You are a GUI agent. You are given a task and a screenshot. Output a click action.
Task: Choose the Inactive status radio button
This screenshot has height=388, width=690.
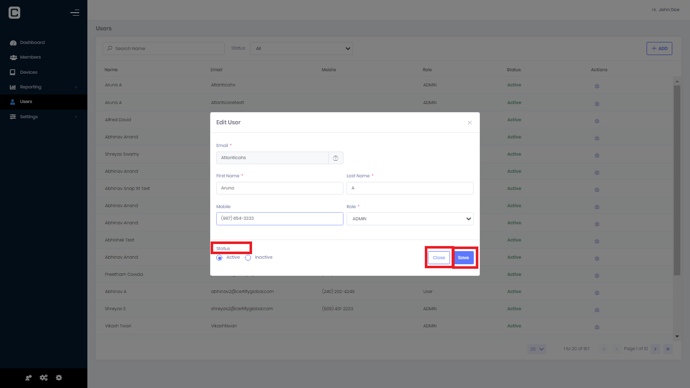[248, 257]
